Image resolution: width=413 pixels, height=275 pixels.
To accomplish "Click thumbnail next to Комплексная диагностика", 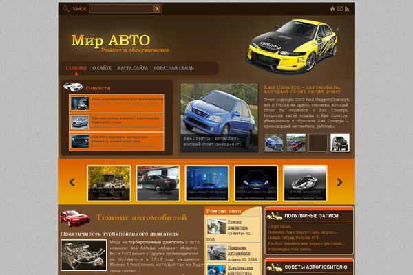I will click(216, 270).
